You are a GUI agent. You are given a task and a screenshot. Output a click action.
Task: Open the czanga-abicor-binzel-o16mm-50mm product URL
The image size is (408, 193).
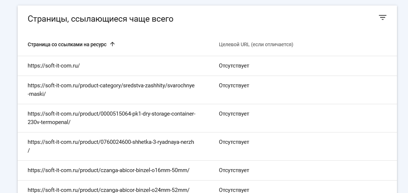tap(108, 170)
